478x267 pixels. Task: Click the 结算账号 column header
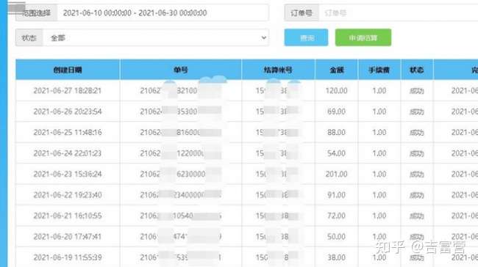click(278, 70)
